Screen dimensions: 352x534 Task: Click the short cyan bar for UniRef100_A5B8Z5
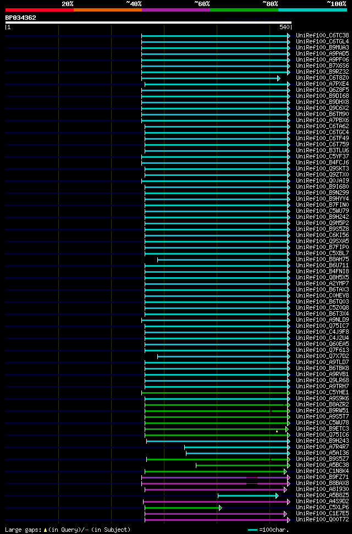click(x=248, y=496)
